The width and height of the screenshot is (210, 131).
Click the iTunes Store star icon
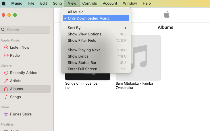click(x=6, y=114)
